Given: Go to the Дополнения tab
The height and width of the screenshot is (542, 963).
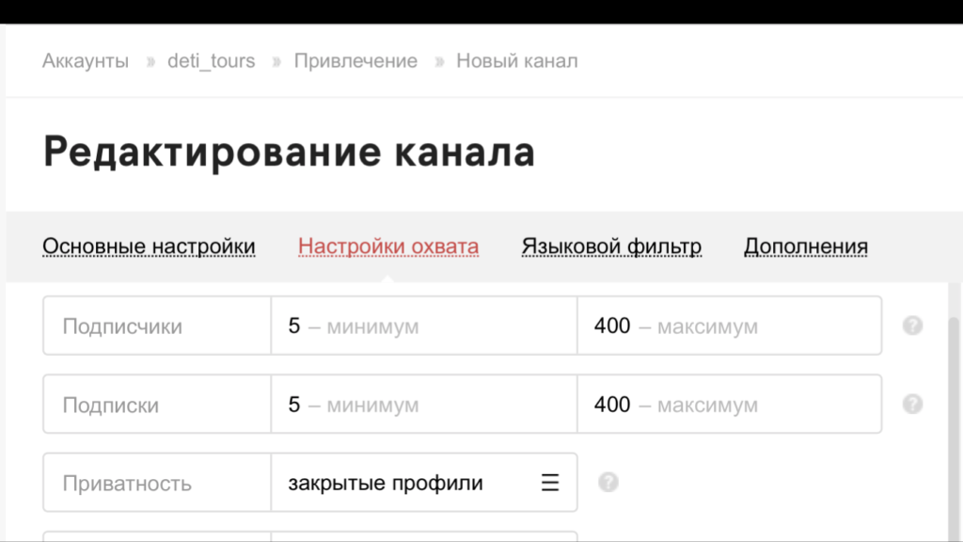Looking at the screenshot, I should tap(805, 247).
